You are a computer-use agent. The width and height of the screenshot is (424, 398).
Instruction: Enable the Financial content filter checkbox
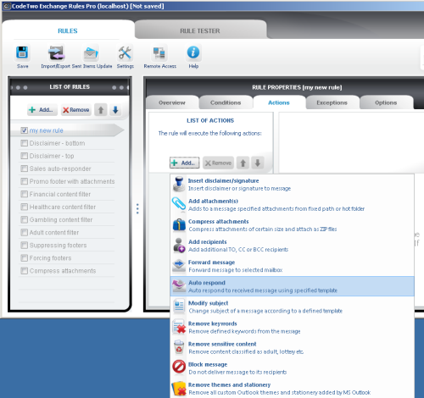pos(24,194)
